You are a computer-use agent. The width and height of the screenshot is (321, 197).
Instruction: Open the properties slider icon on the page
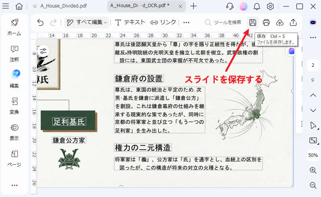pos(43,51)
